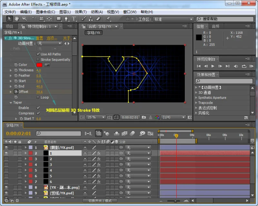The width and height of the screenshot is (258, 206).
Task: Select the Brush tool
Action: 84,19
